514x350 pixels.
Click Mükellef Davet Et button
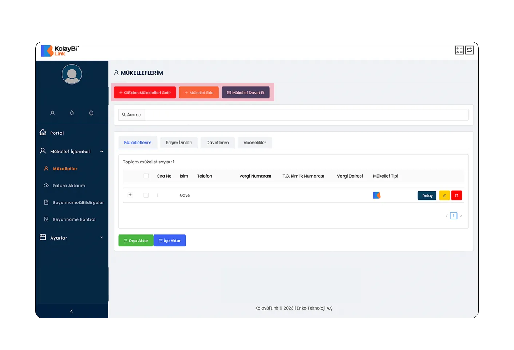pyautogui.click(x=246, y=93)
